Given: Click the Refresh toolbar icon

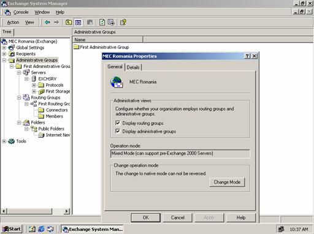Looking at the screenshot, I should click(x=102, y=22).
